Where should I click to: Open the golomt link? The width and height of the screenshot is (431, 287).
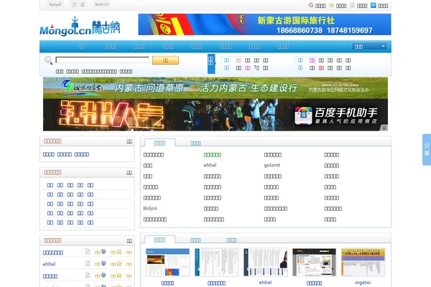pyautogui.click(x=272, y=165)
